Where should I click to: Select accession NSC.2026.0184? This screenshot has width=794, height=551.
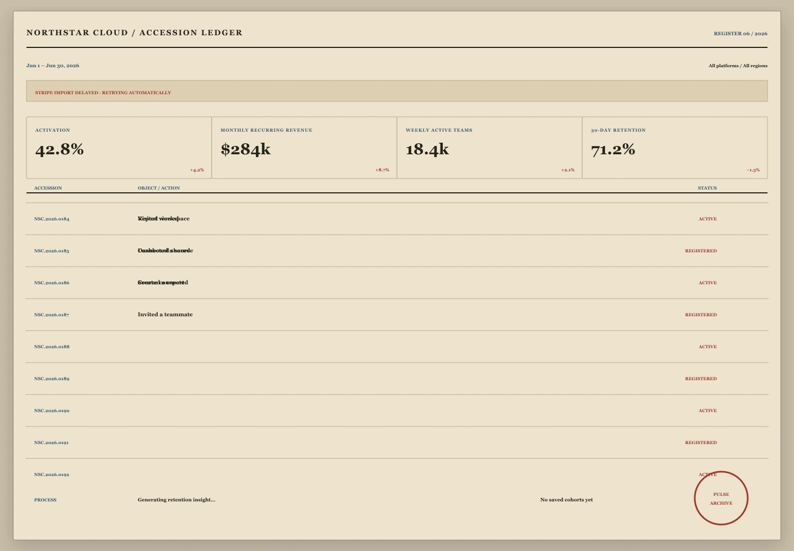(x=52, y=219)
